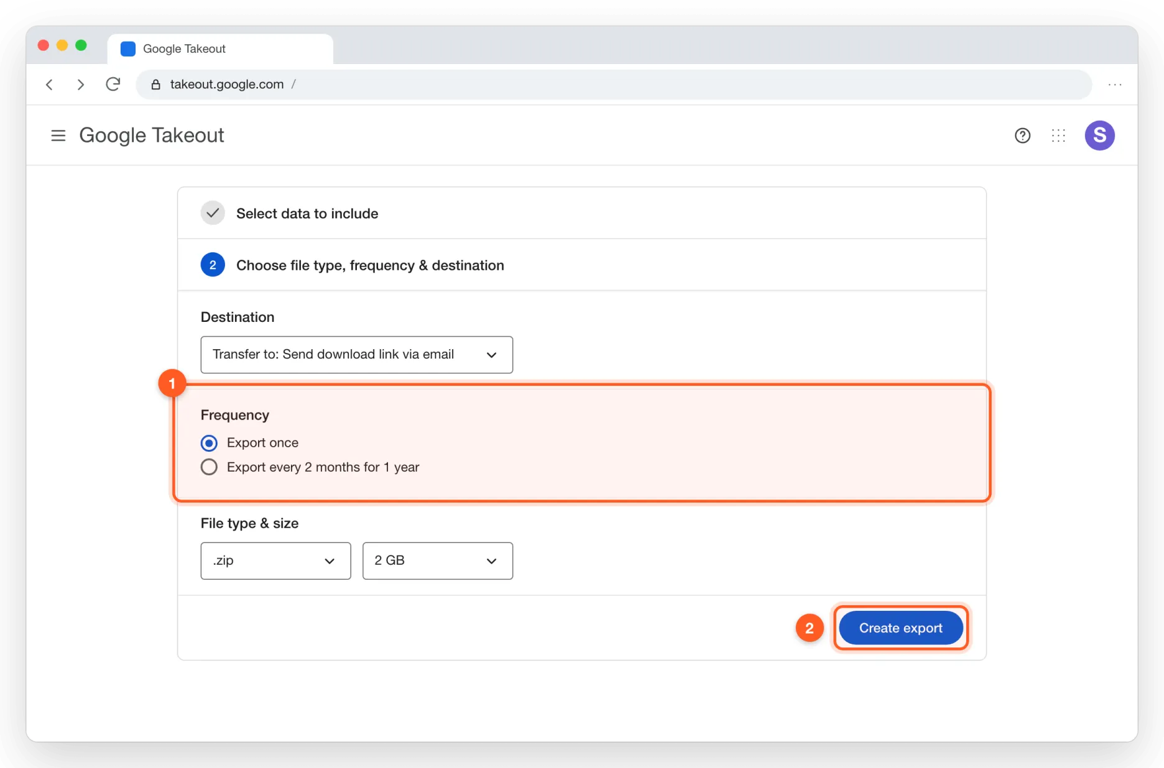Click the Frequency section heading

(x=235, y=415)
